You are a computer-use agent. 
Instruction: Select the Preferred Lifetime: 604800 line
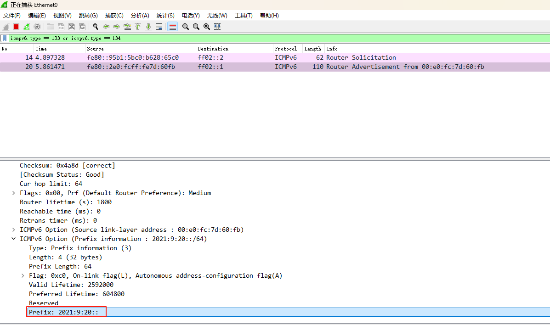pos(76,294)
